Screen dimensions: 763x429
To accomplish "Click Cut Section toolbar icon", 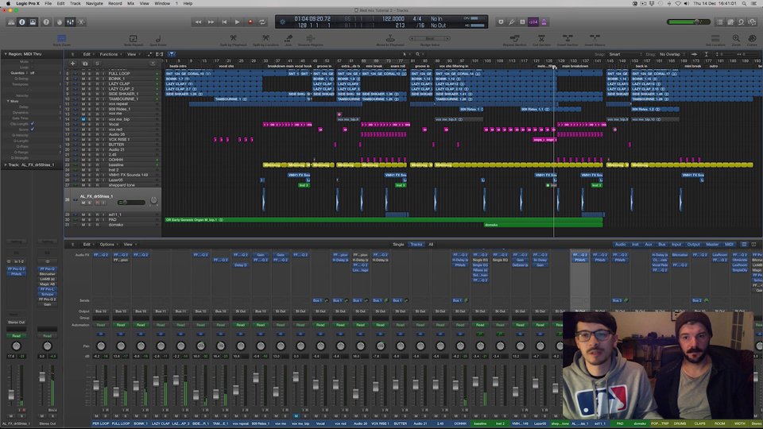I will (x=541, y=40).
